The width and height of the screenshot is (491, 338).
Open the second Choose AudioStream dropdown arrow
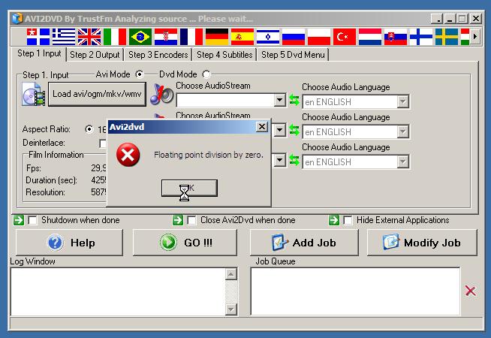[x=279, y=130]
